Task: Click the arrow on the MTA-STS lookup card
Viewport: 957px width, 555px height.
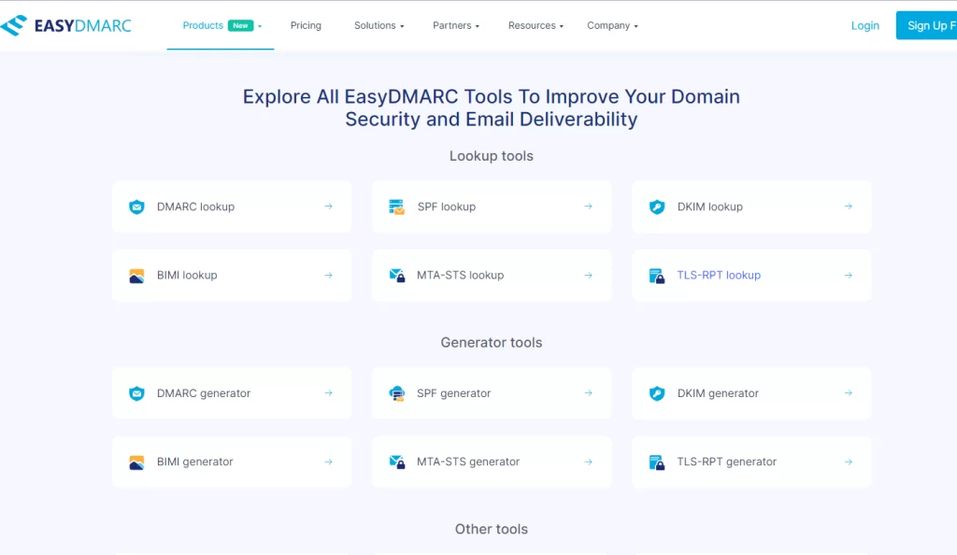Action: [589, 275]
